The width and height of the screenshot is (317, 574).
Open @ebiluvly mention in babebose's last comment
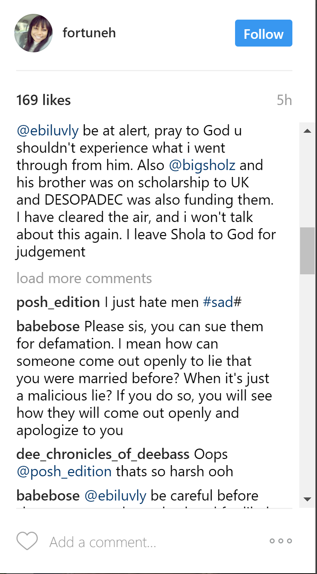pos(115,496)
